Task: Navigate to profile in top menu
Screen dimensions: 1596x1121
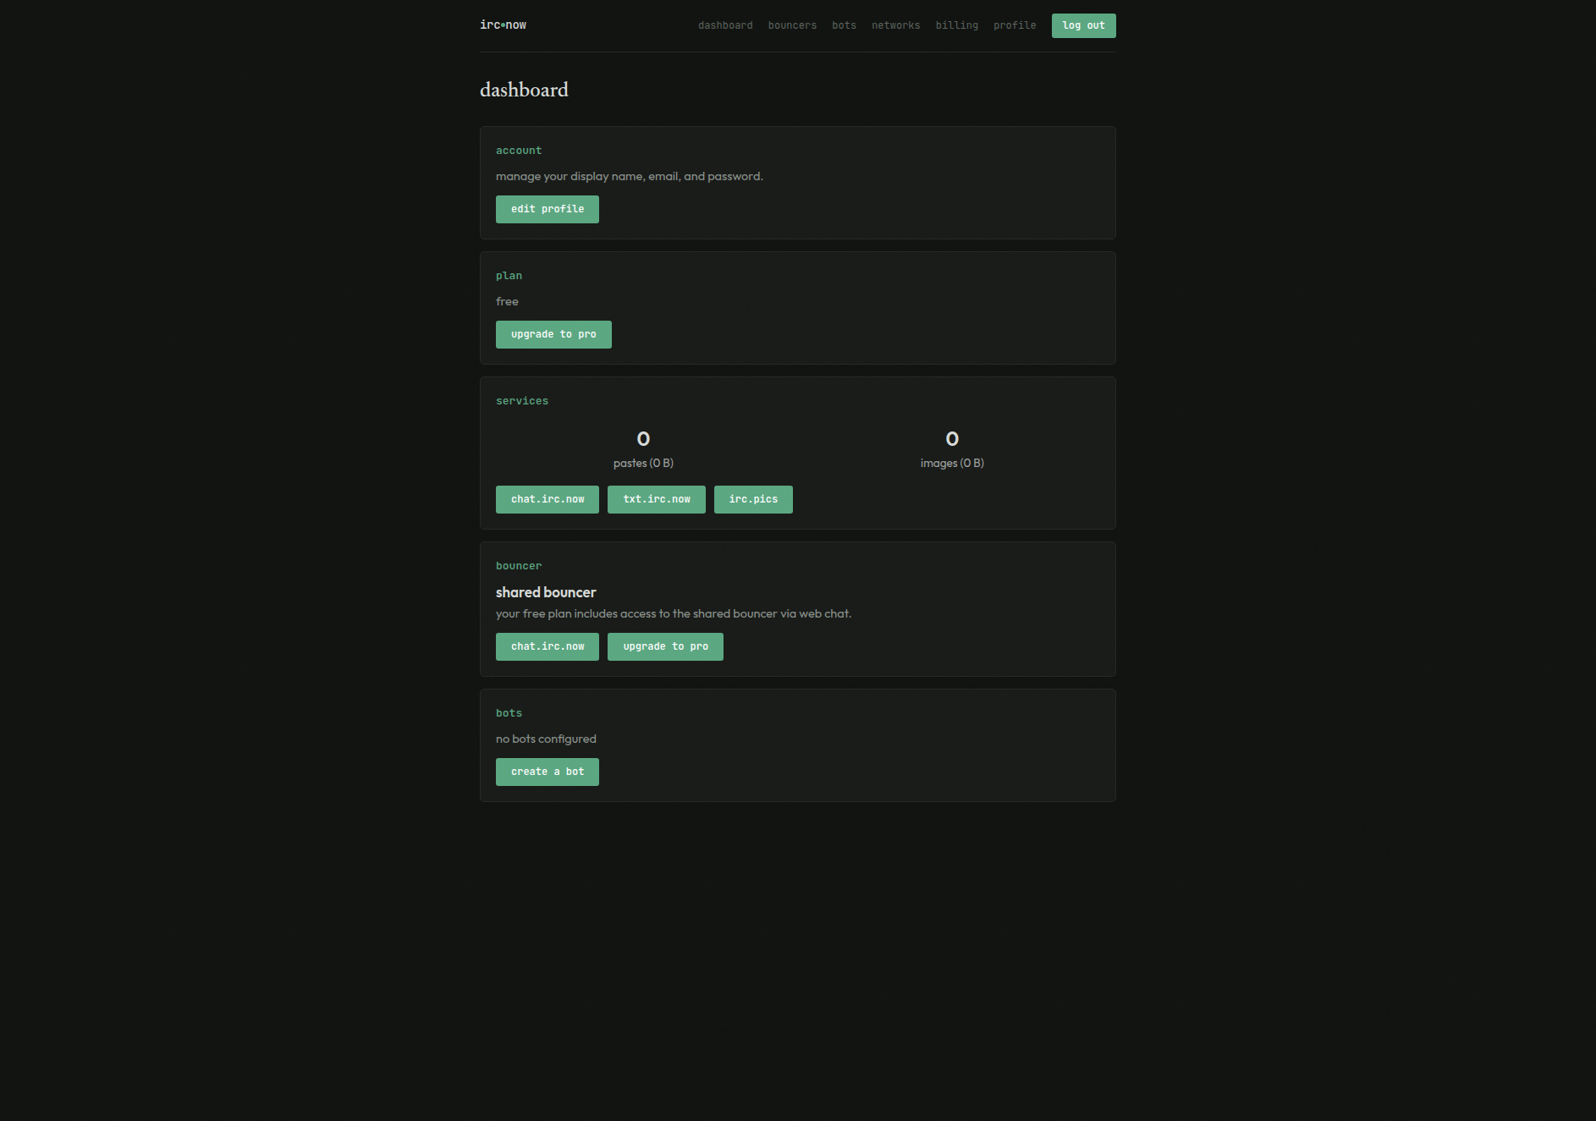Action: (x=1014, y=25)
